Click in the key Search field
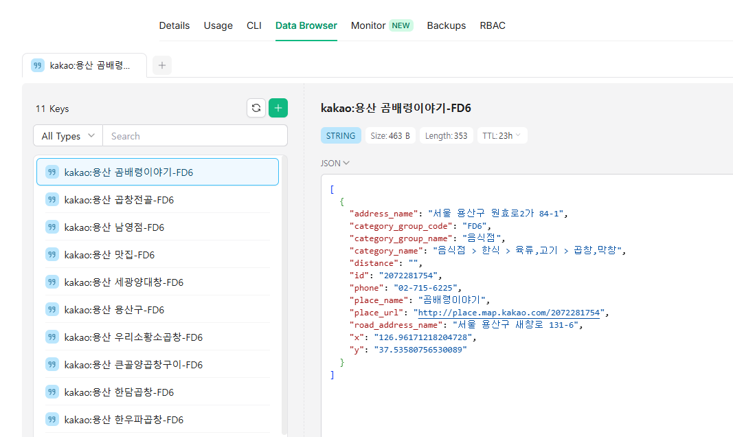 (195, 136)
